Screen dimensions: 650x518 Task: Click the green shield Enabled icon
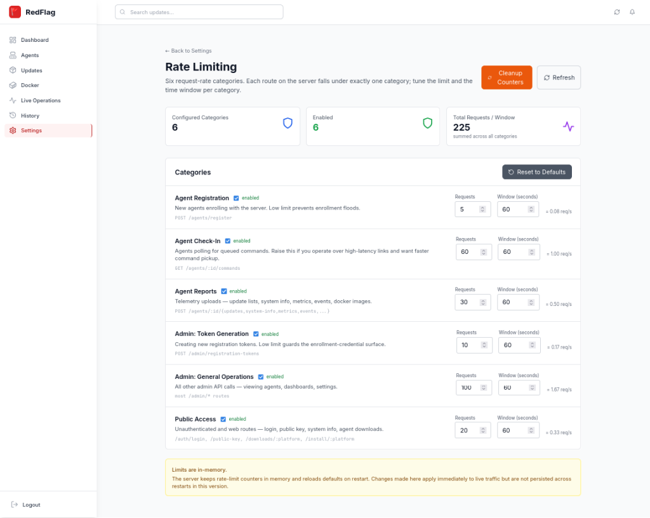click(x=427, y=123)
